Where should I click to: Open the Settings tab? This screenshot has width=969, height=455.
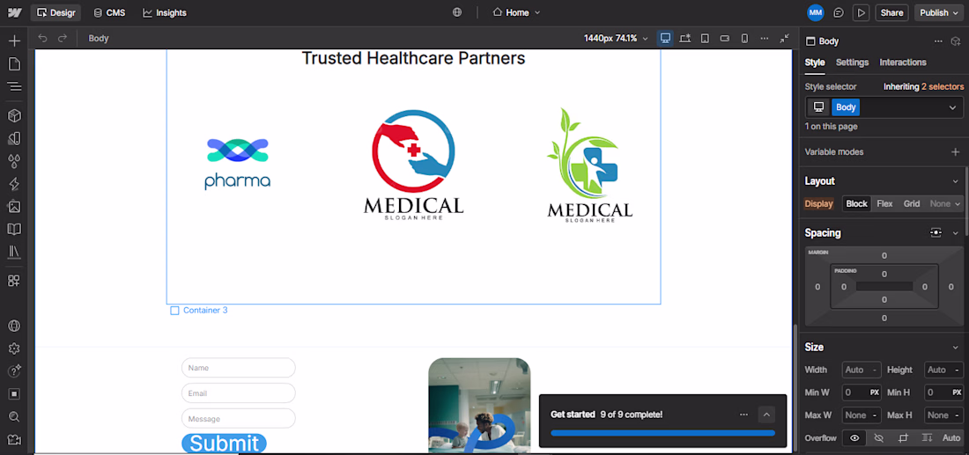tap(852, 62)
